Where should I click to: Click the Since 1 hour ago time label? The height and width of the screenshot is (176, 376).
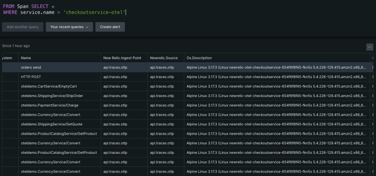click(x=16, y=46)
